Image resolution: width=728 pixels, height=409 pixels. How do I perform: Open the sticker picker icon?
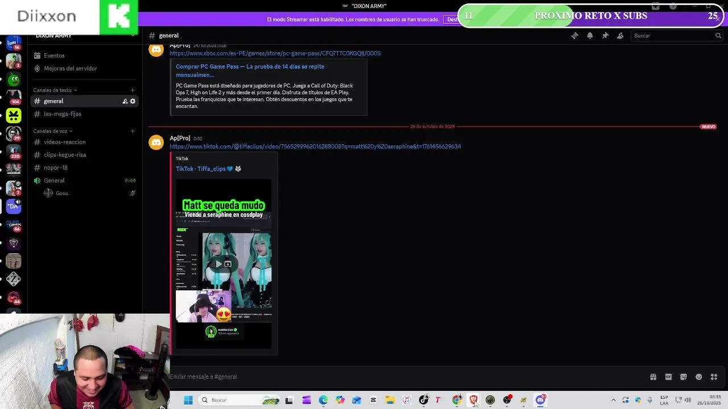click(684, 377)
